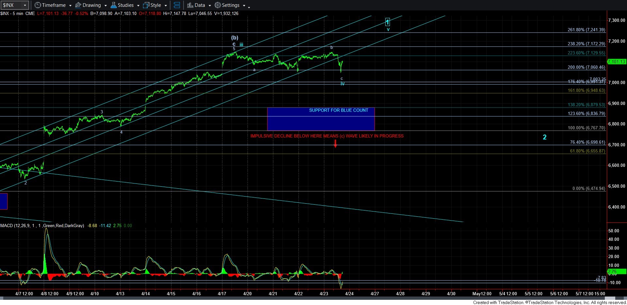Screen dimensions: 627x305
Task: Click the MACD indicator title label
Action: click(x=42, y=225)
